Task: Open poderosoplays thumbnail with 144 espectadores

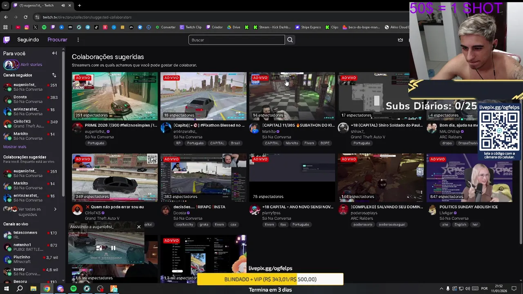Action: [381, 178]
